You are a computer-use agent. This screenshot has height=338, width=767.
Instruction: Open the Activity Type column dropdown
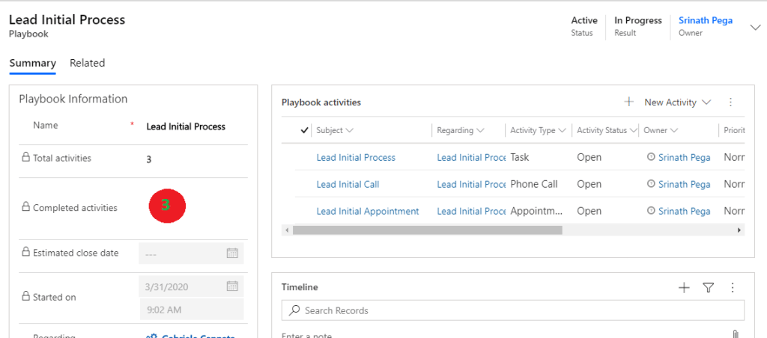(563, 131)
